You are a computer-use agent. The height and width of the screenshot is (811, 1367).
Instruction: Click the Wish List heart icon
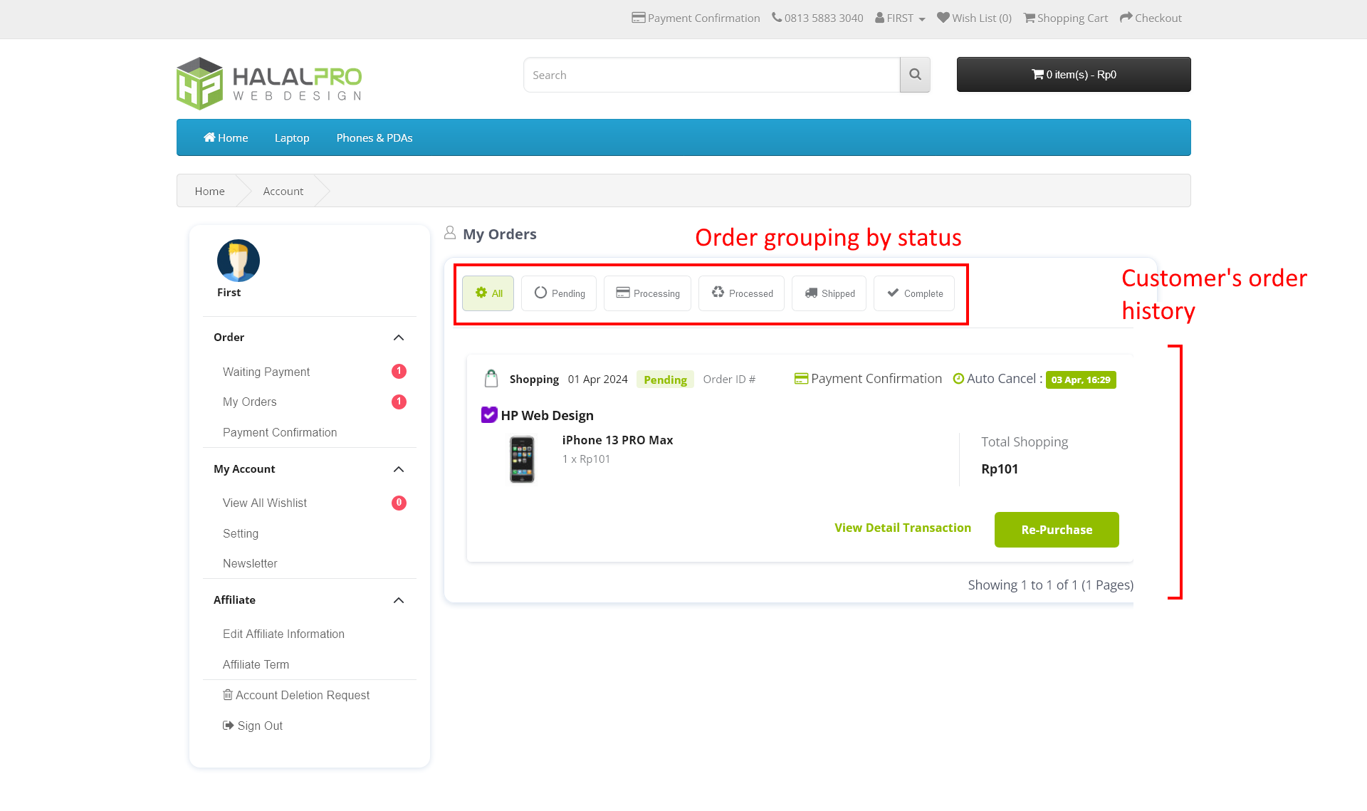click(x=943, y=17)
